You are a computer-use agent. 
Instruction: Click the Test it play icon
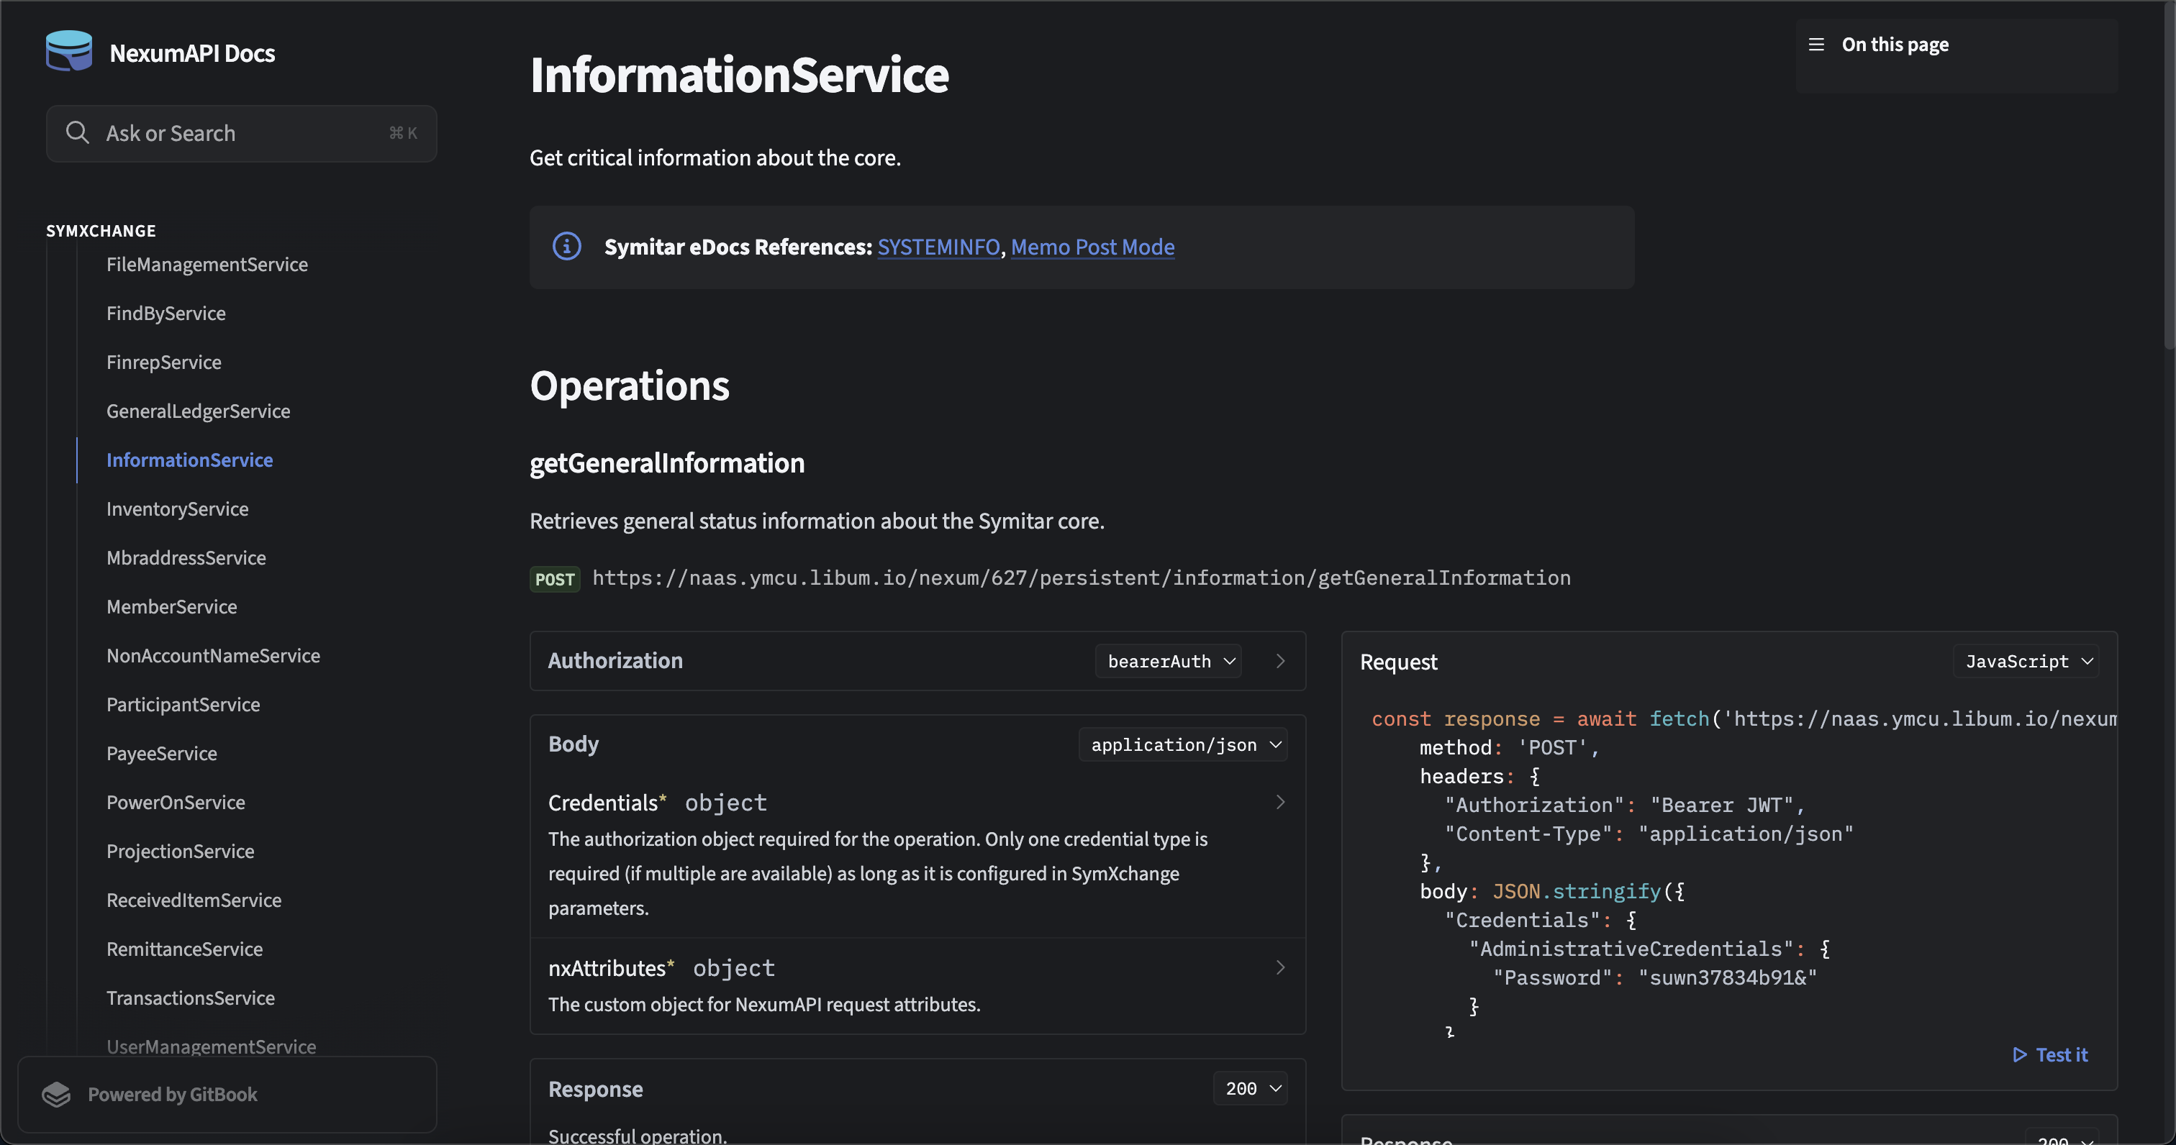point(2020,1054)
